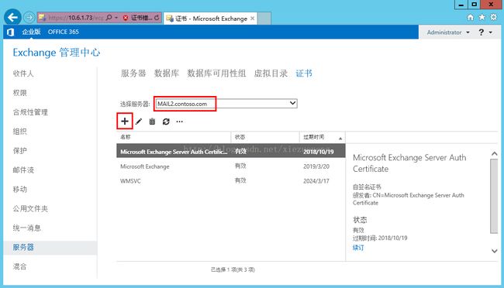This screenshot has width=504, height=288.
Task: Click the 2024/3/17 expiration date cell
Action: pos(316,180)
